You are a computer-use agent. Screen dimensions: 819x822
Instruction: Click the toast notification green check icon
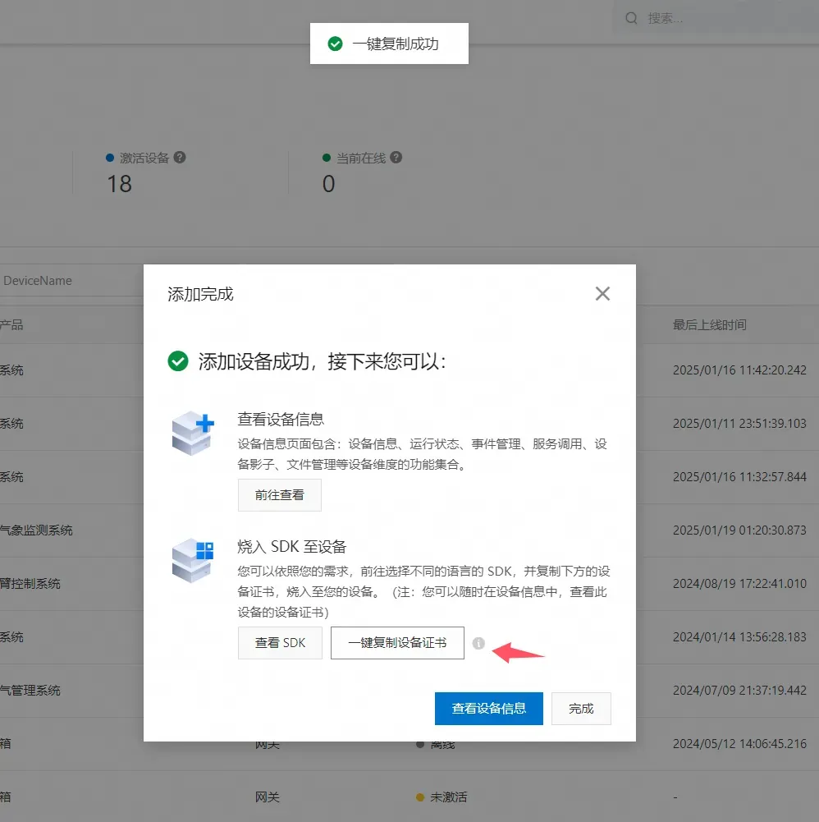336,44
